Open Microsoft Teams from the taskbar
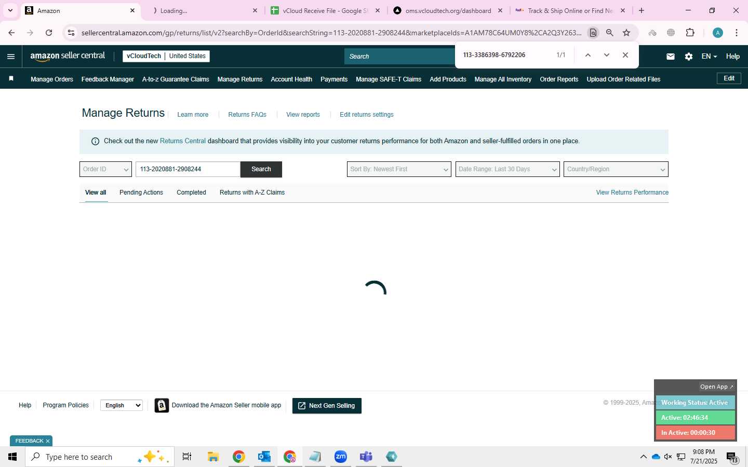This screenshot has width=748, height=467. (366, 457)
